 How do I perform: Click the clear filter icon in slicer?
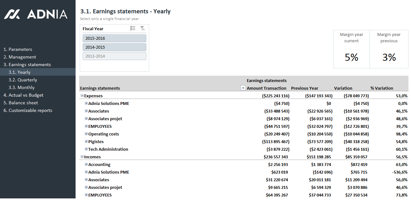pos(143,29)
